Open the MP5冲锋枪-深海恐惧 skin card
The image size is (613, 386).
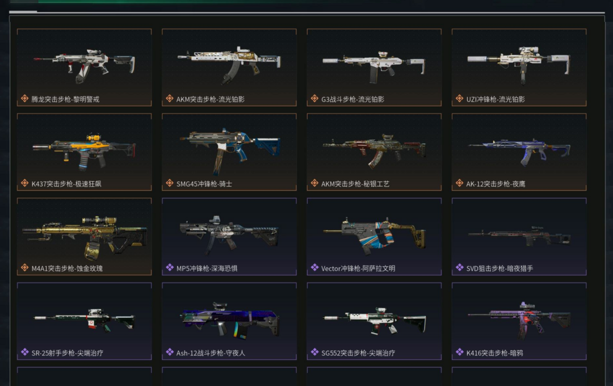(x=229, y=237)
